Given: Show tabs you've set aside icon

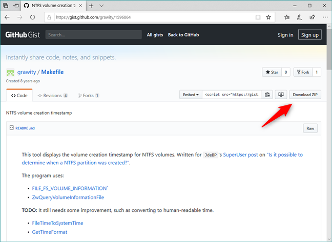Looking at the screenshot, I should point(6,6).
